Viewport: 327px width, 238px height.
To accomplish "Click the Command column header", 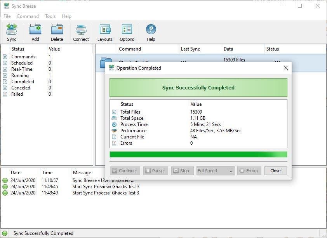I will coord(148,49).
